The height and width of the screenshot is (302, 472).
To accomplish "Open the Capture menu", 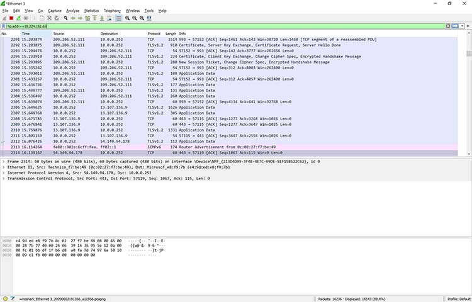I will [x=55, y=11].
